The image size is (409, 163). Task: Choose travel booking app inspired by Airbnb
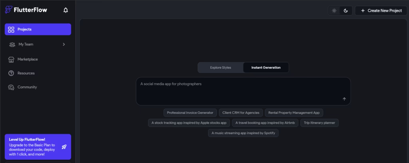265,123
